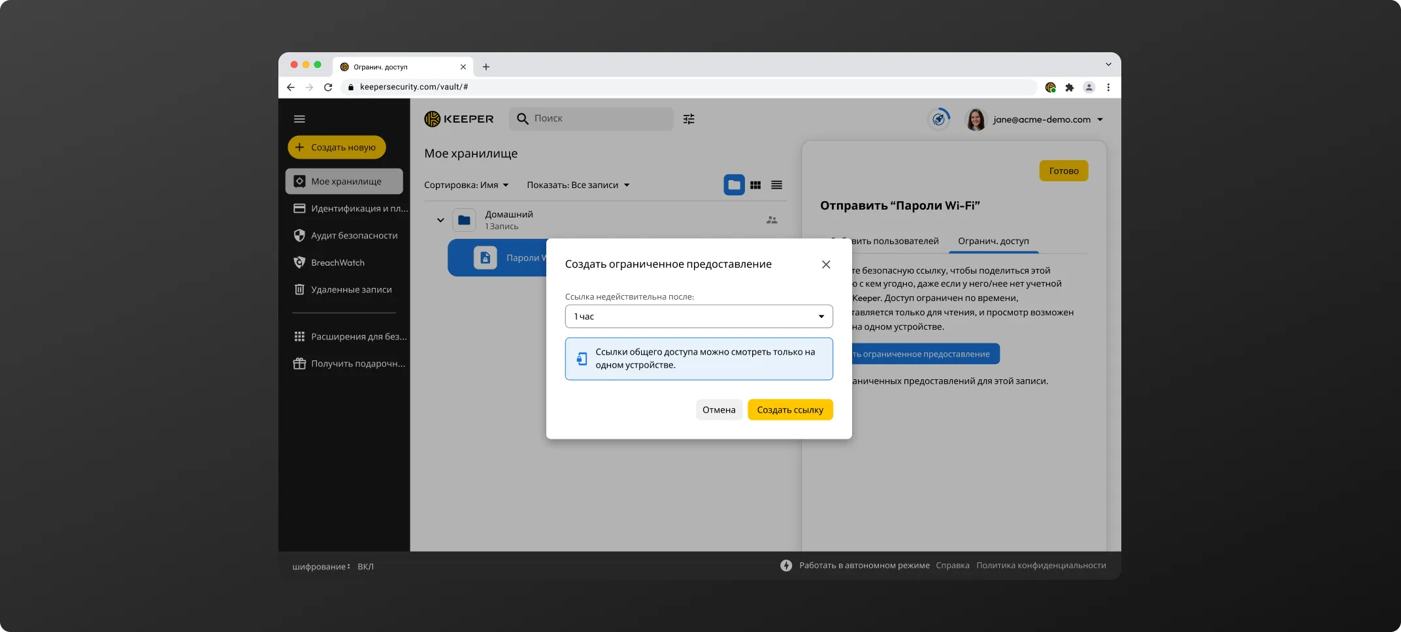Open Идентификация и платежи sidebar item
The width and height of the screenshot is (1401, 632).
click(350, 208)
